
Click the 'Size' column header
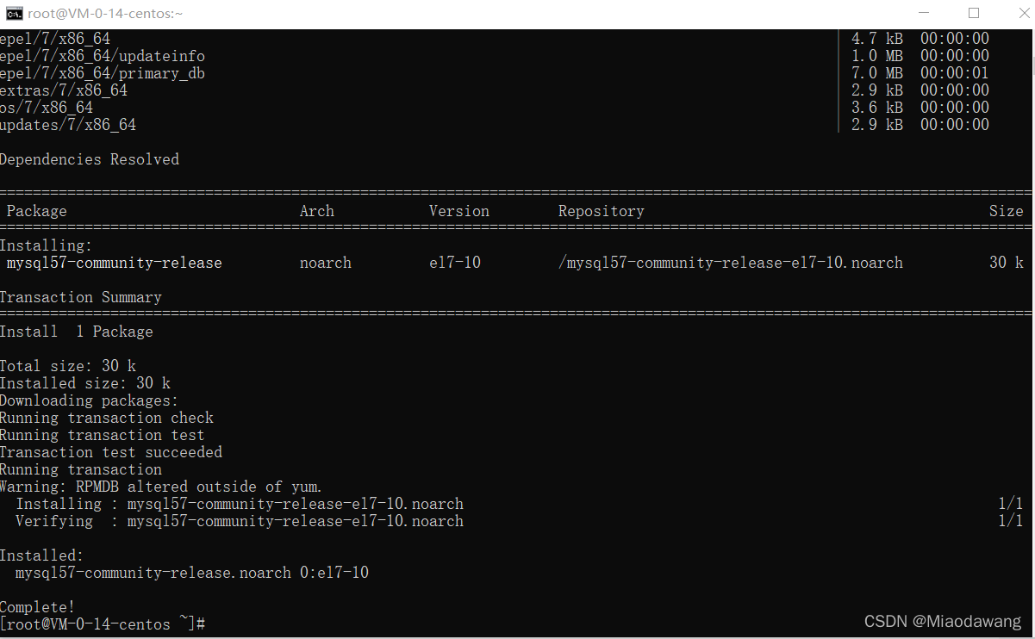tap(1006, 211)
